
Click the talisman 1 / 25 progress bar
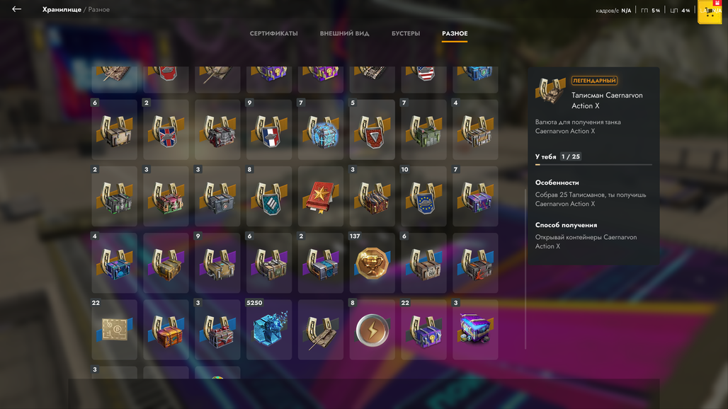593,165
